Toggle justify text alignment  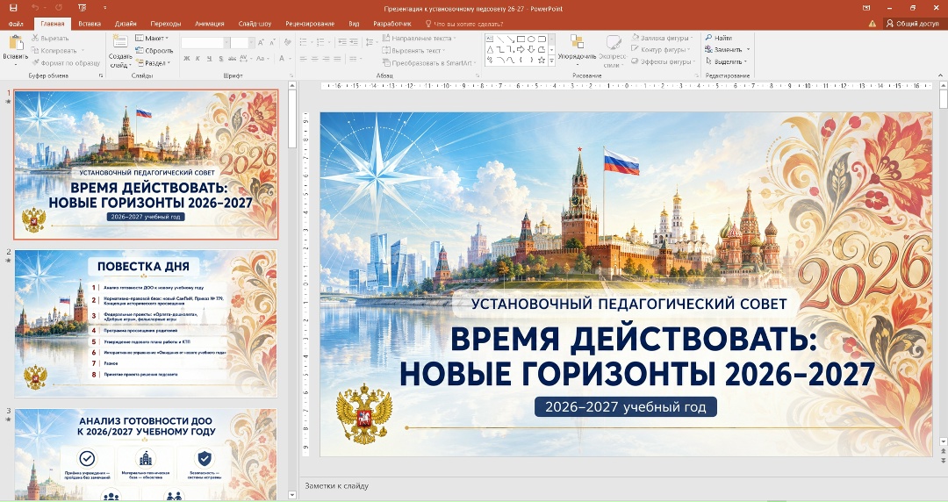pyautogui.click(x=337, y=59)
